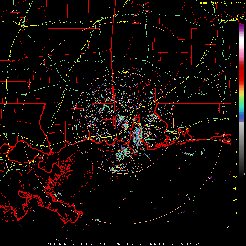Select the 1 tick label on scale
The image size is (246, 246).
pos(236,104)
